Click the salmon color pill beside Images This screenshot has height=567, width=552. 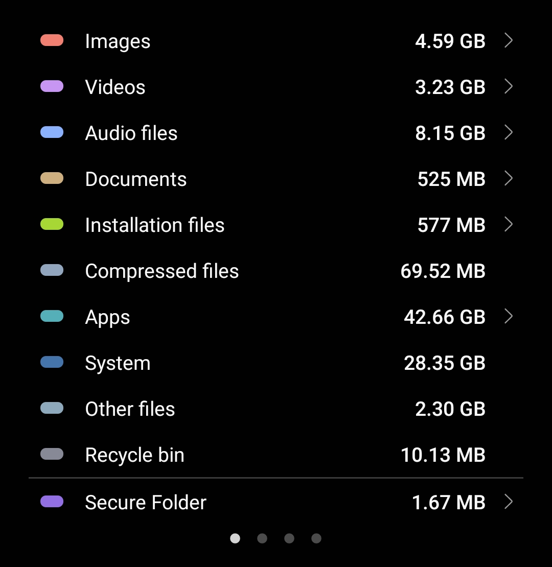52,40
